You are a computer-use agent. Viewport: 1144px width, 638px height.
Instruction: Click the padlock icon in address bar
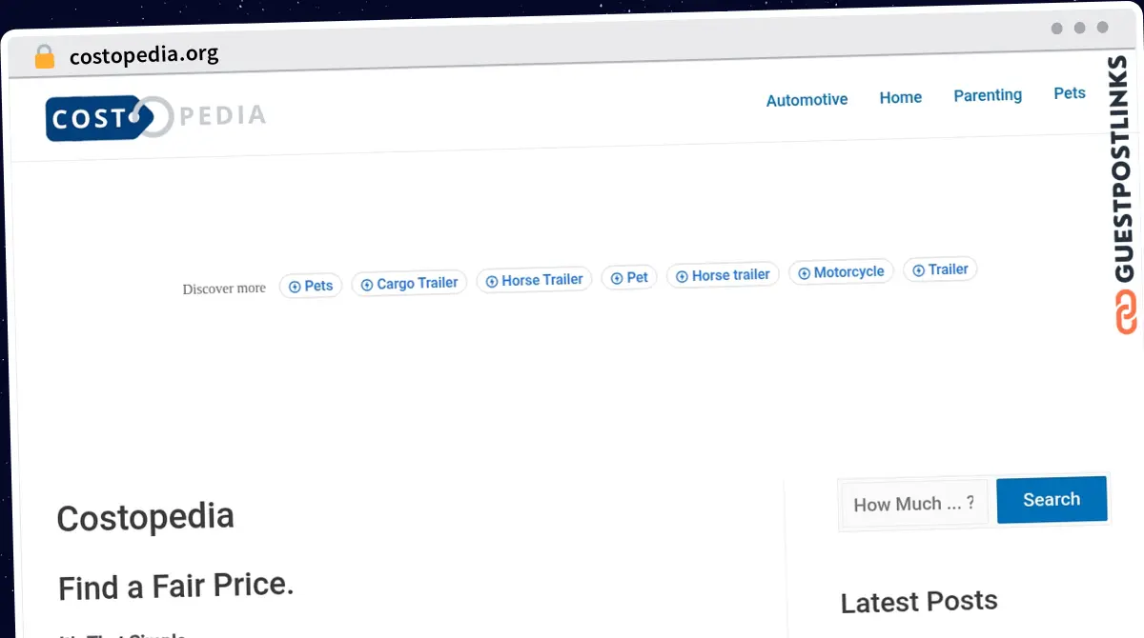tap(44, 56)
